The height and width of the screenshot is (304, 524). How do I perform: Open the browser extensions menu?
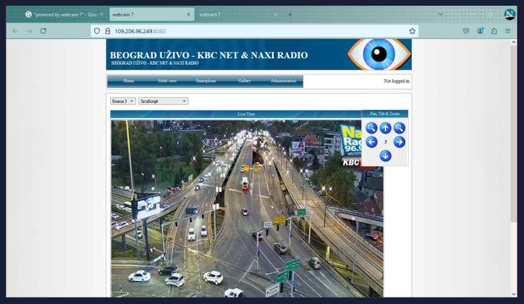tap(494, 31)
